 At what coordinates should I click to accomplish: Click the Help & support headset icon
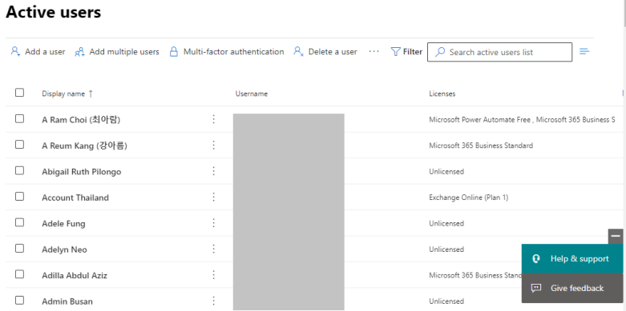[535, 259]
